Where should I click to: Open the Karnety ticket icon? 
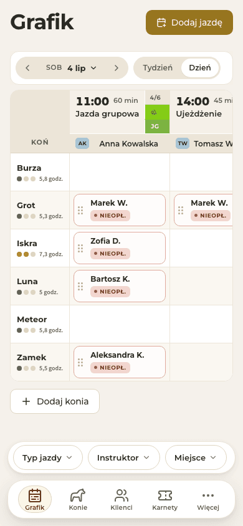[x=164, y=499]
